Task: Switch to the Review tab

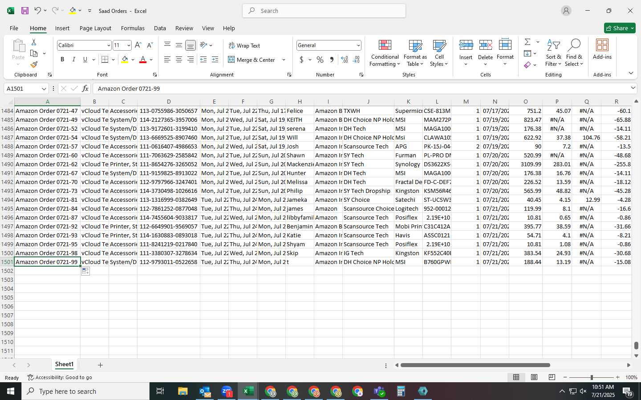Action: point(184,28)
